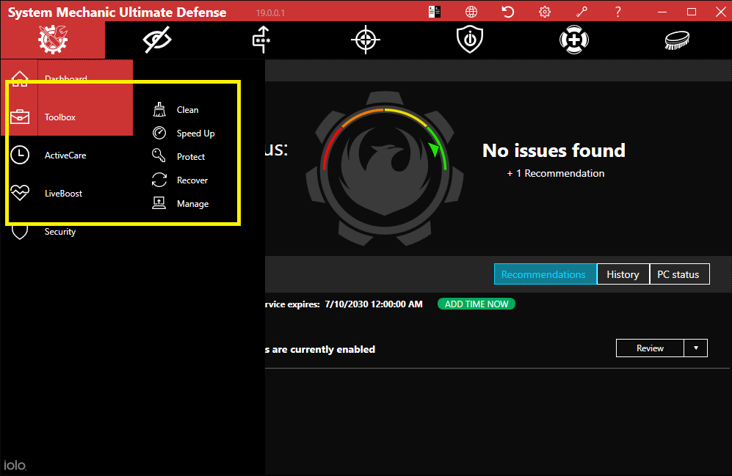
Task: Click the news page icon in title bar
Action: click(x=435, y=12)
